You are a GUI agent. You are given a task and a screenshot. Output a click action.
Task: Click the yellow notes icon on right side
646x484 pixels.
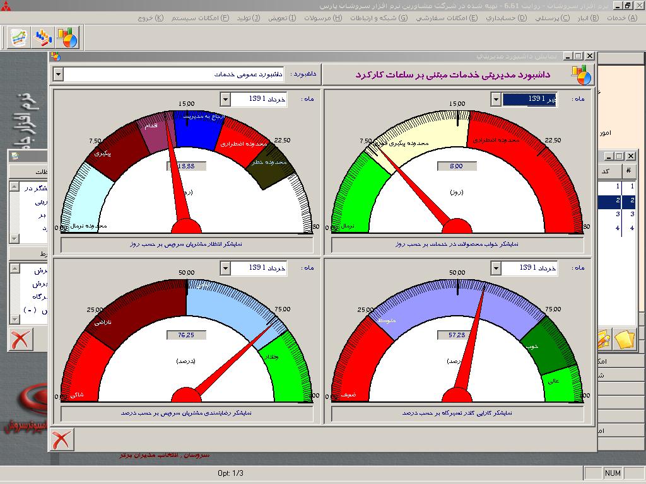coord(625,340)
